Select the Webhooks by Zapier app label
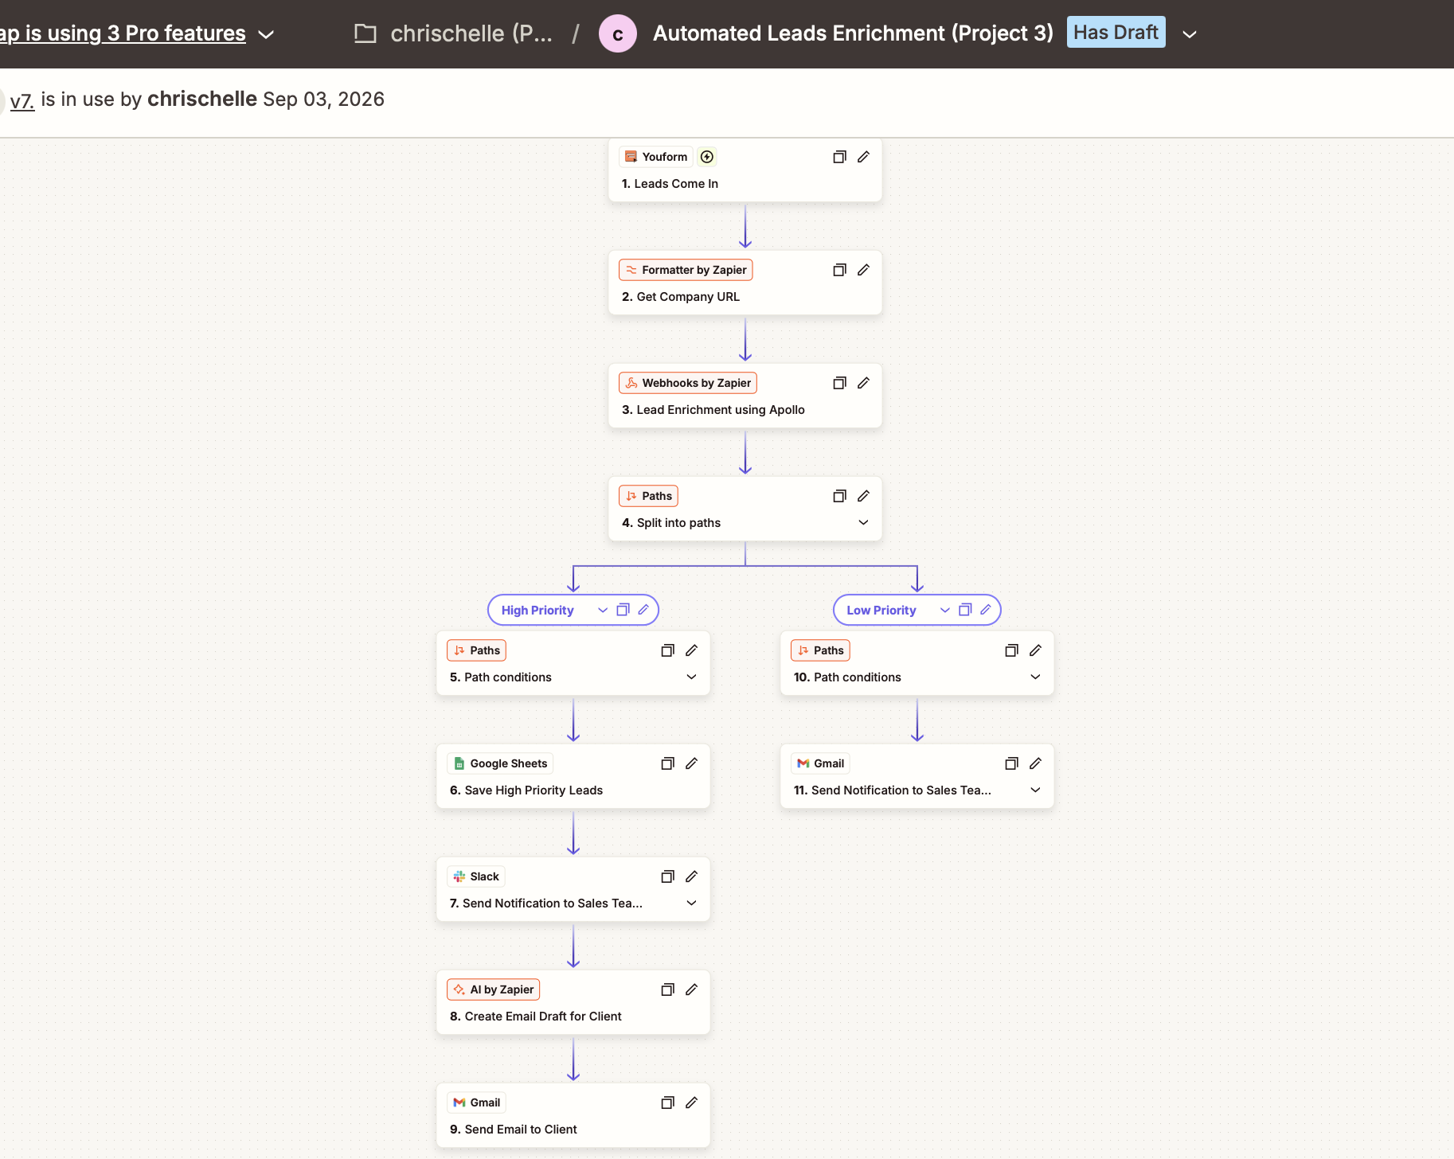 (688, 383)
